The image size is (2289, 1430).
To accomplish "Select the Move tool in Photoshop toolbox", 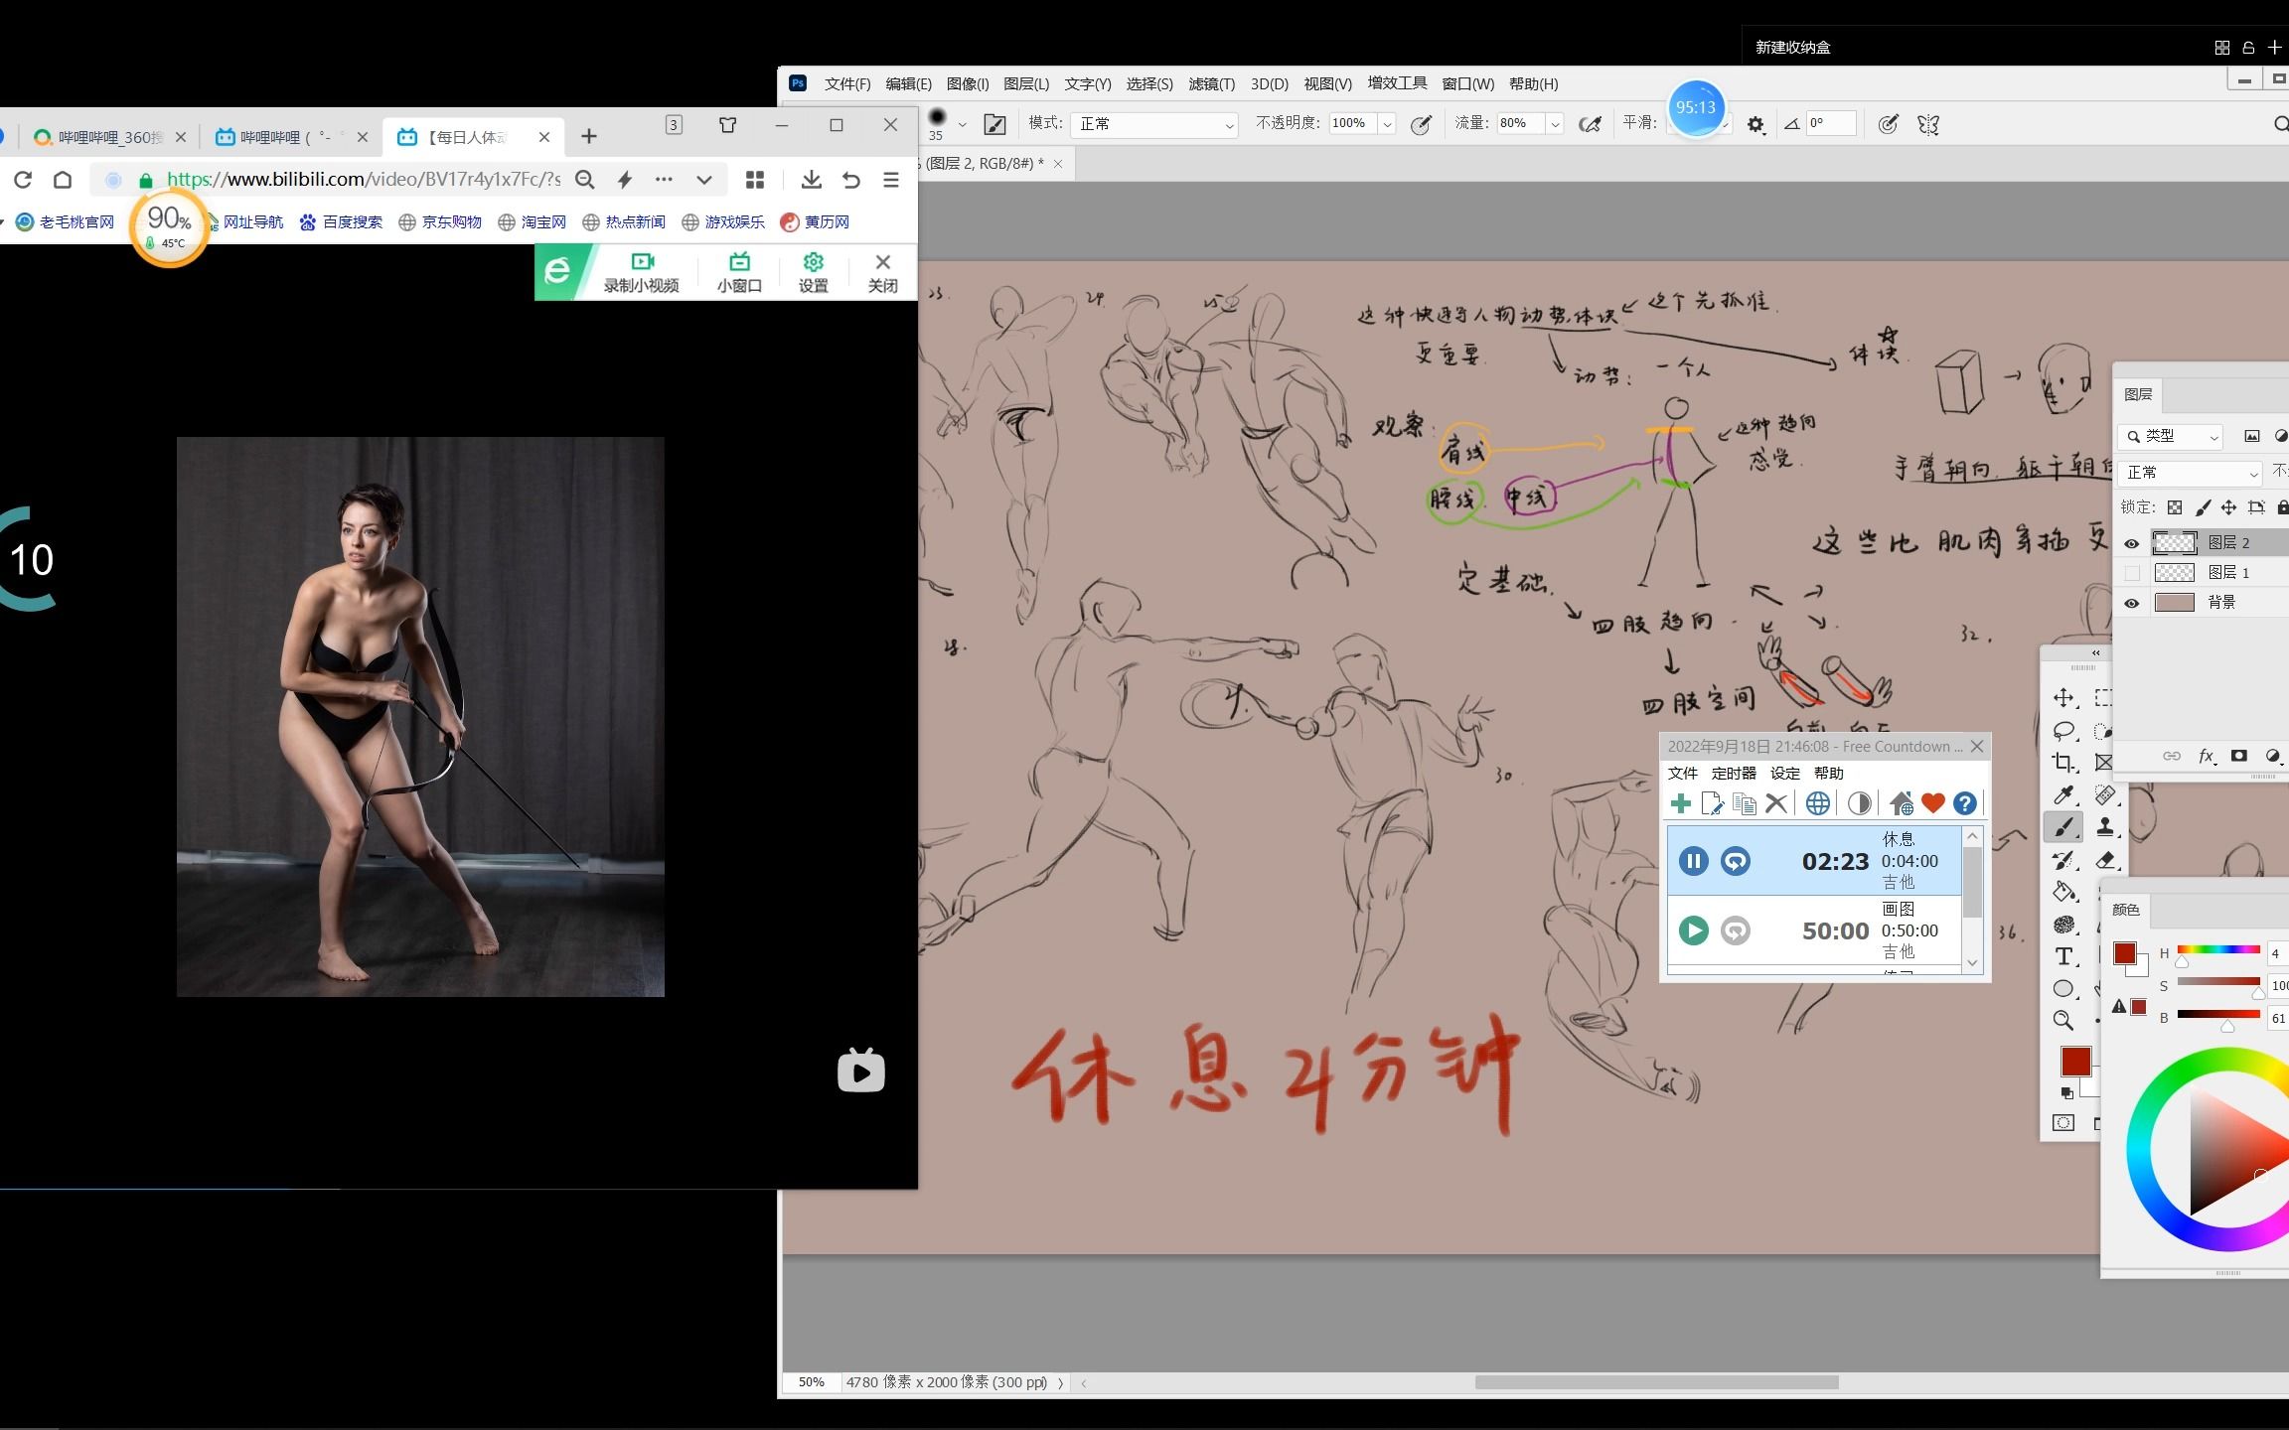I will click(2063, 698).
